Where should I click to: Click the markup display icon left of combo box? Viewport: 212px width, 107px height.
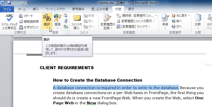tap(118, 16)
